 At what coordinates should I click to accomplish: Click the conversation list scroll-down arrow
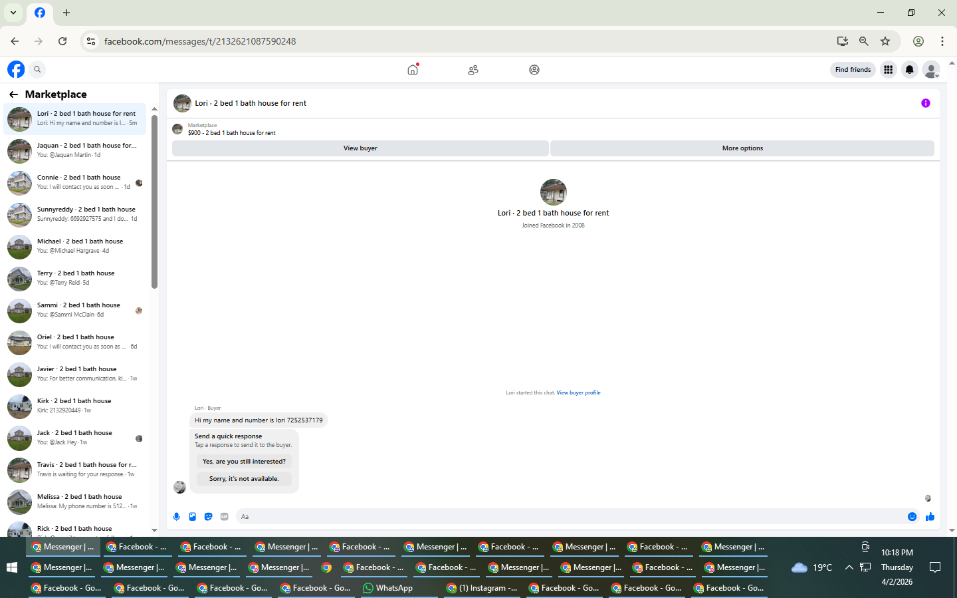154,530
